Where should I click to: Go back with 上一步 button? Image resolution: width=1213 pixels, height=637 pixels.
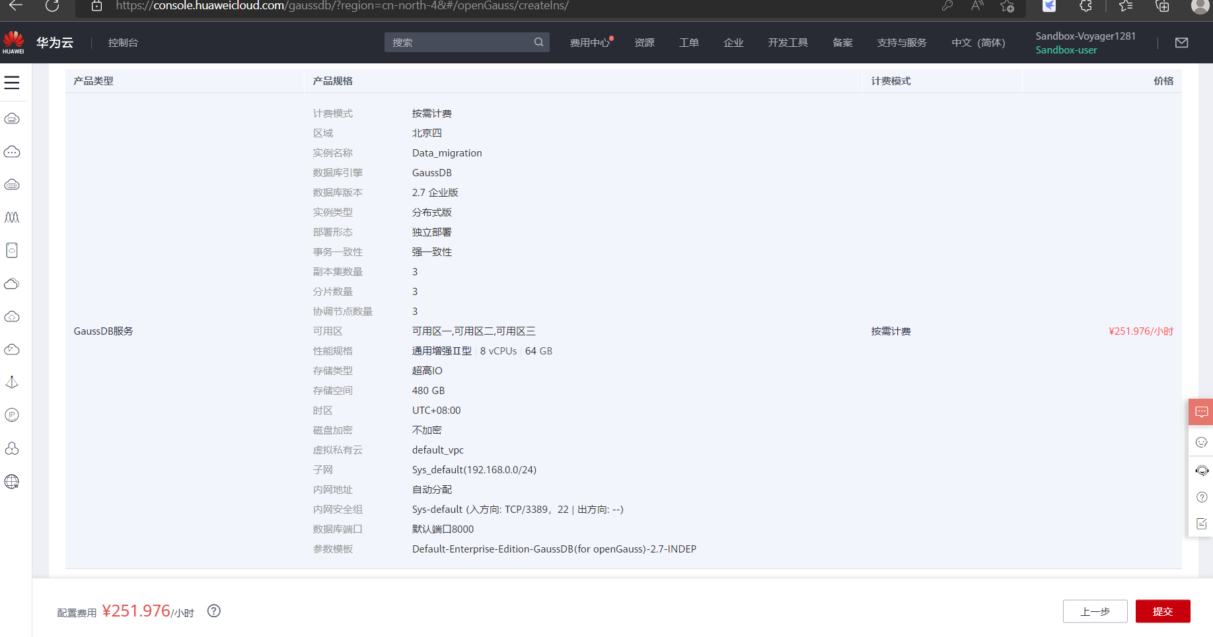1095,611
